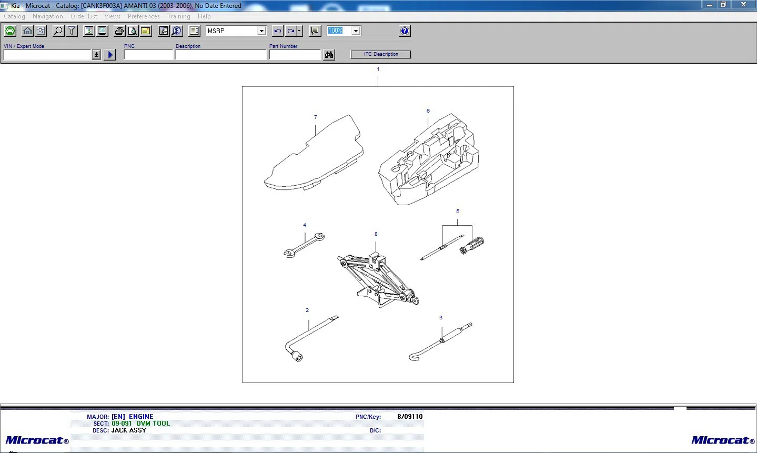This screenshot has height=453, width=757.
Task: Select callout number 3 for the jack handle
Action: point(441,318)
